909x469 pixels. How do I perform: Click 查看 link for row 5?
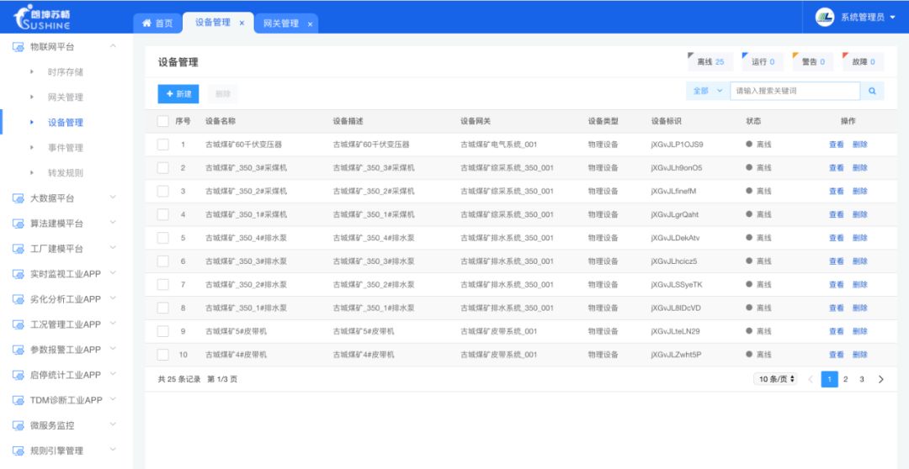pyautogui.click(x=836, y=237)
